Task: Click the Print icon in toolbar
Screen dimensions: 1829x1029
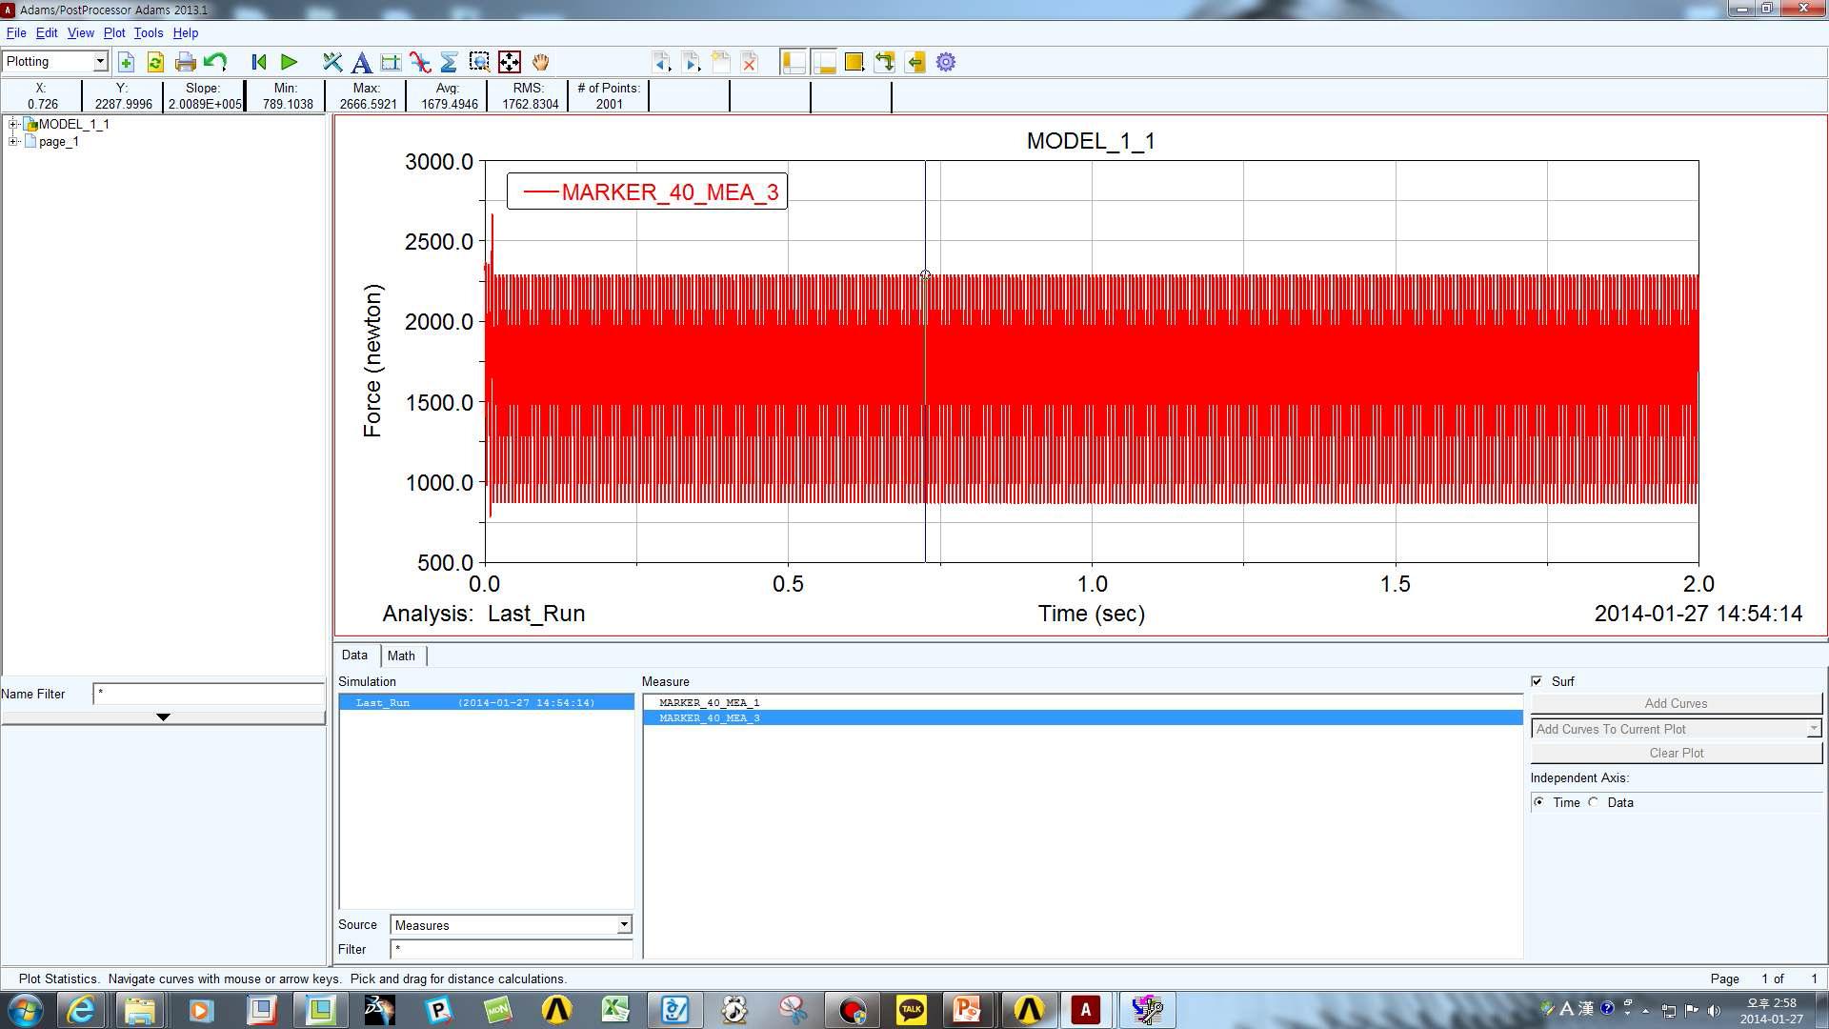Action: point(186,63)
